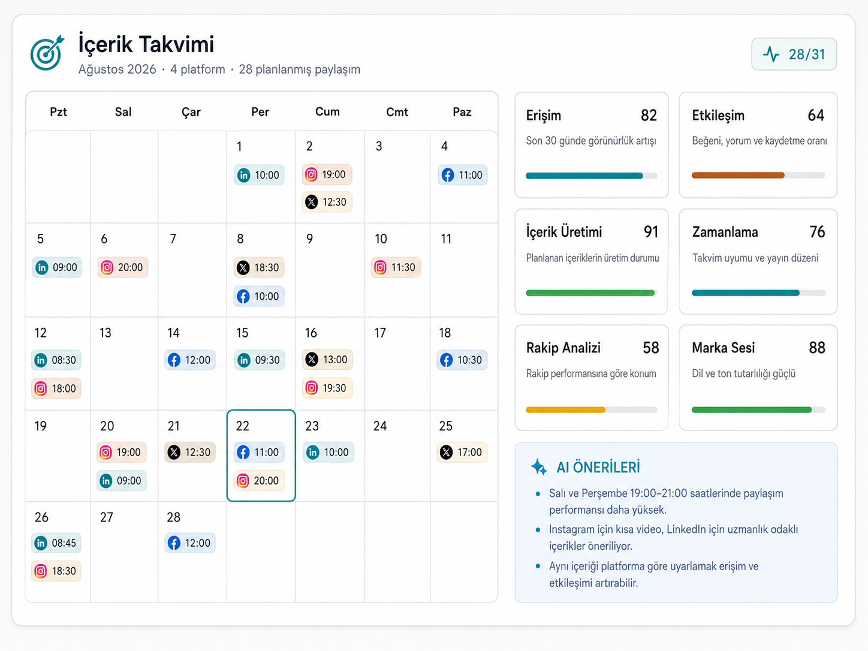Open the 09:00 LinkedIn post on day 20
Viewport: 868px width, 651px height.
(x=121, y=481)
